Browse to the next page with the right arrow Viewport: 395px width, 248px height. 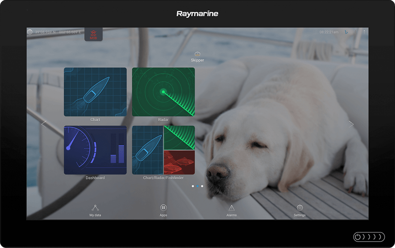(351, 124)
